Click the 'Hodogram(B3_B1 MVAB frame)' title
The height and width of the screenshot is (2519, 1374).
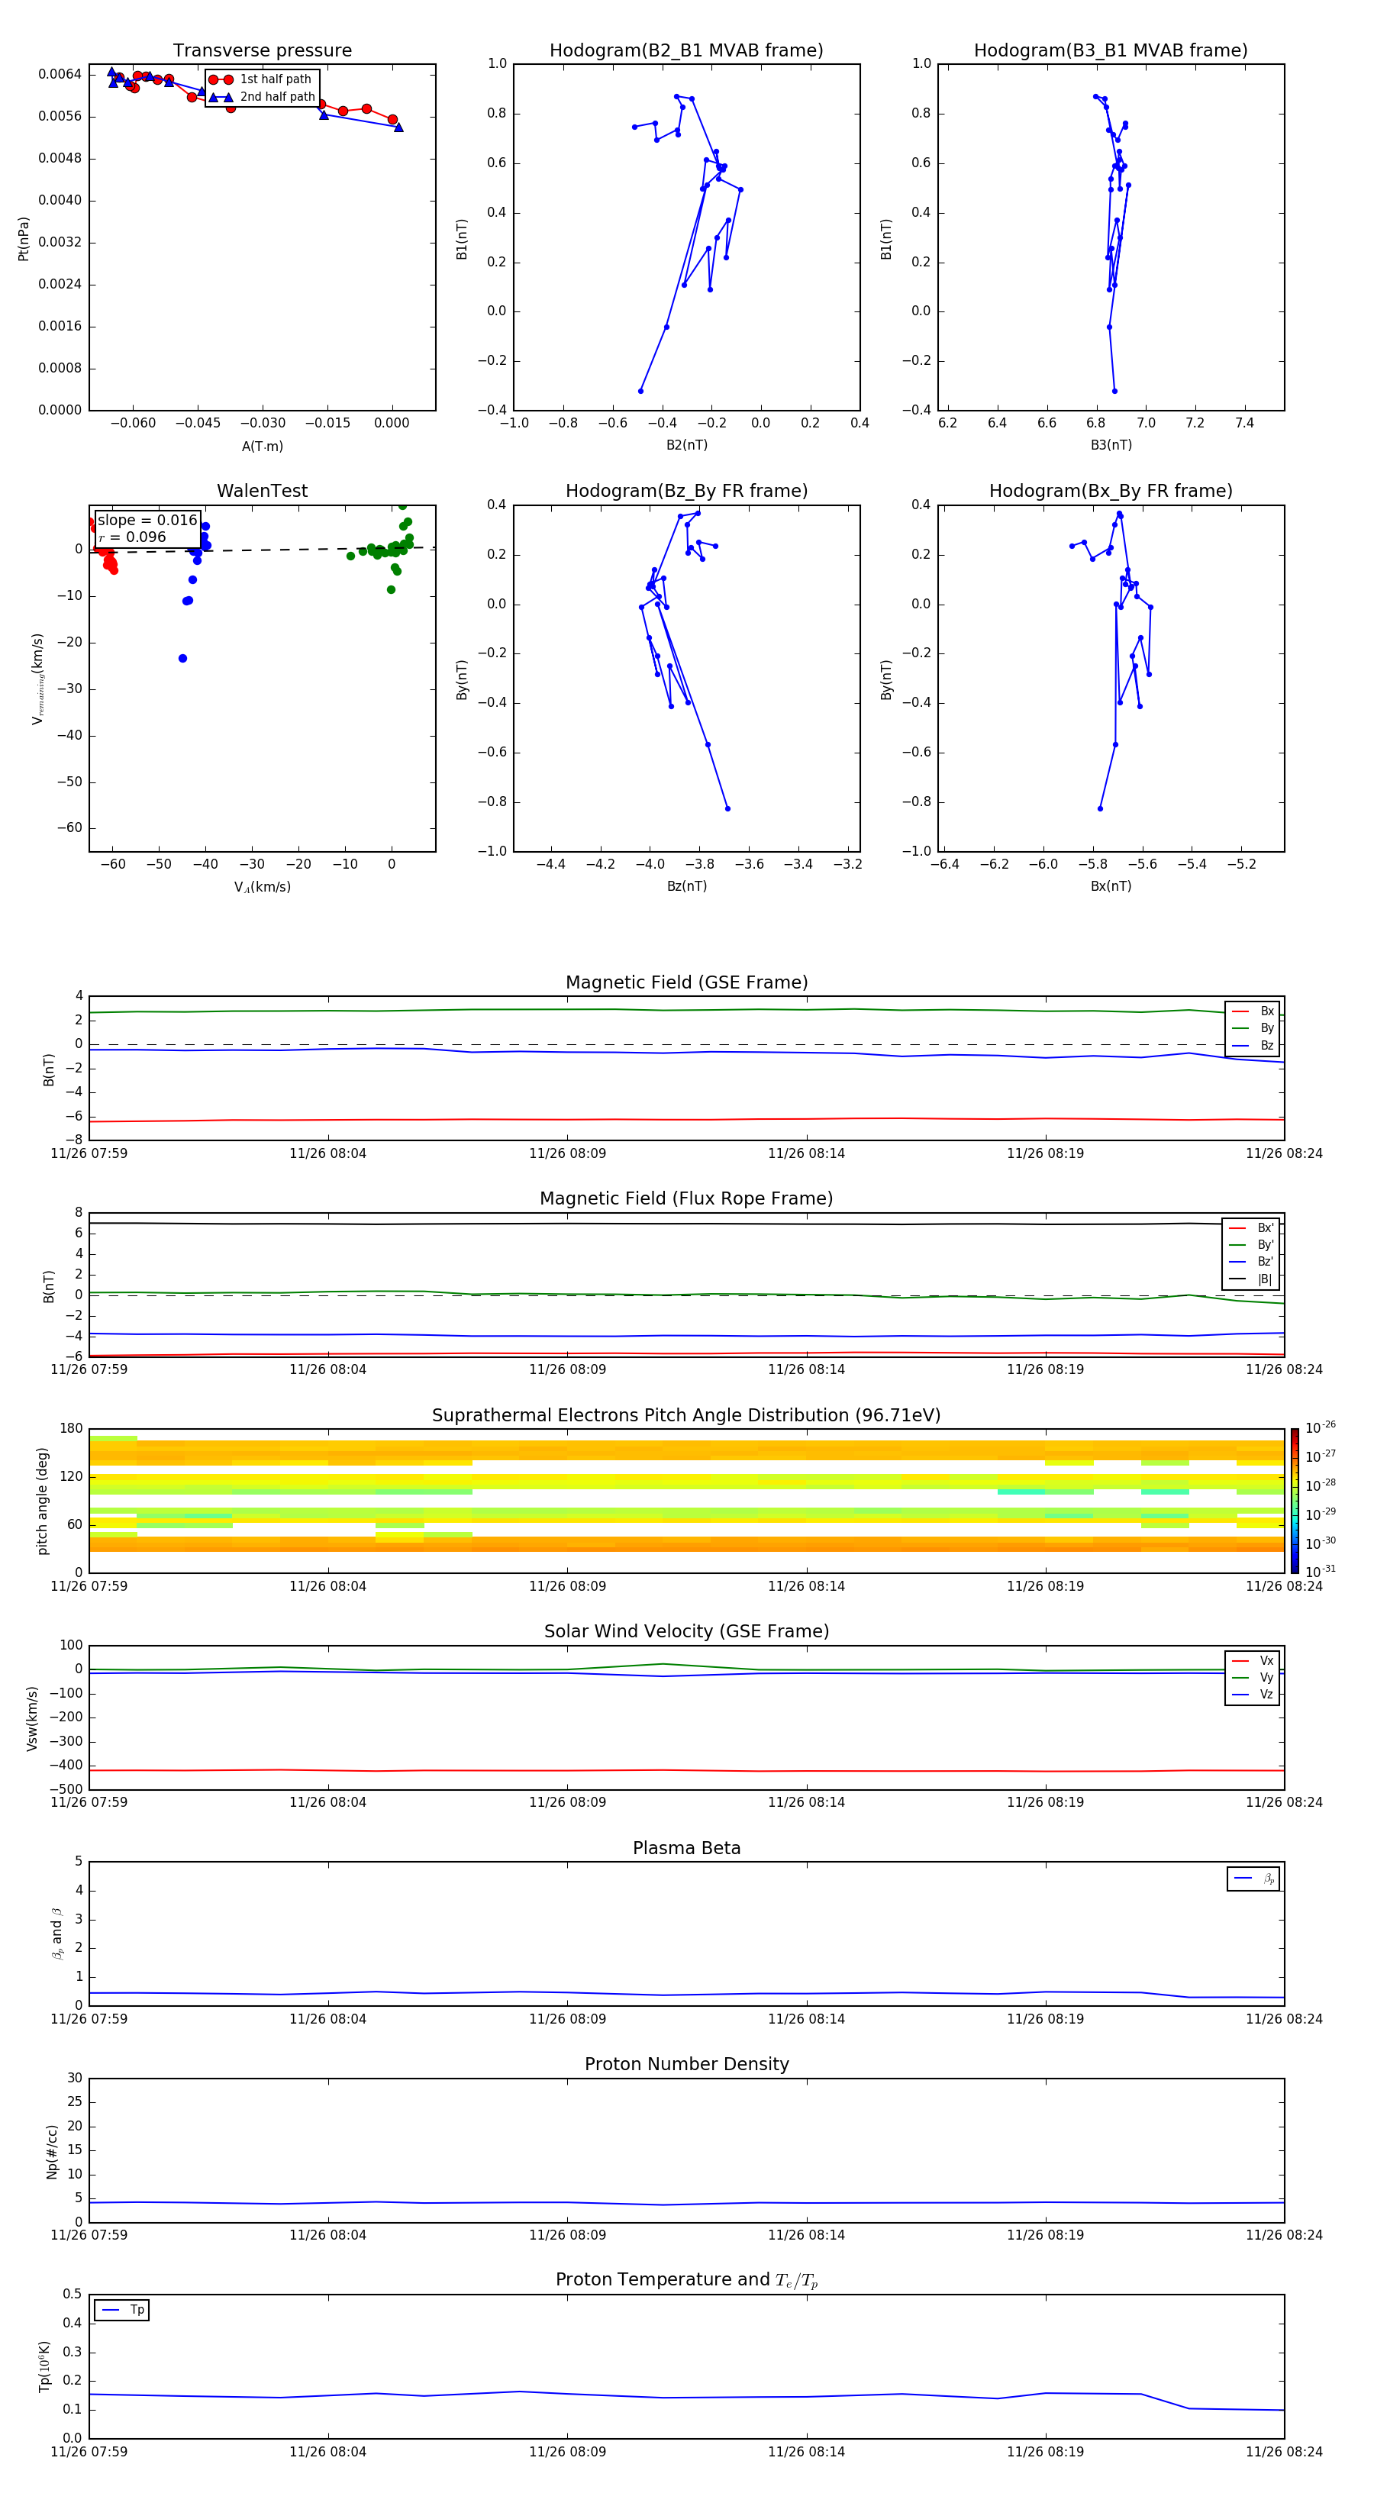[1111, 50]
